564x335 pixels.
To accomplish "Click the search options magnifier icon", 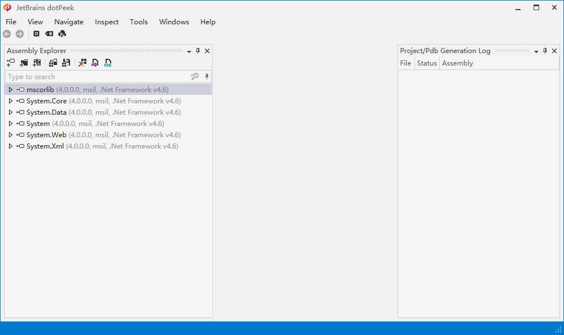I will coord(195,76).
